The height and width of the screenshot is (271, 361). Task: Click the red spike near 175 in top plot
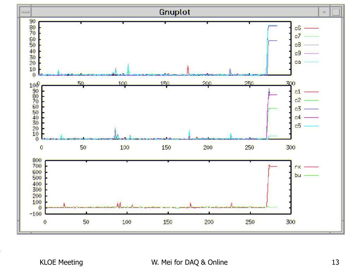click(188, 70)
